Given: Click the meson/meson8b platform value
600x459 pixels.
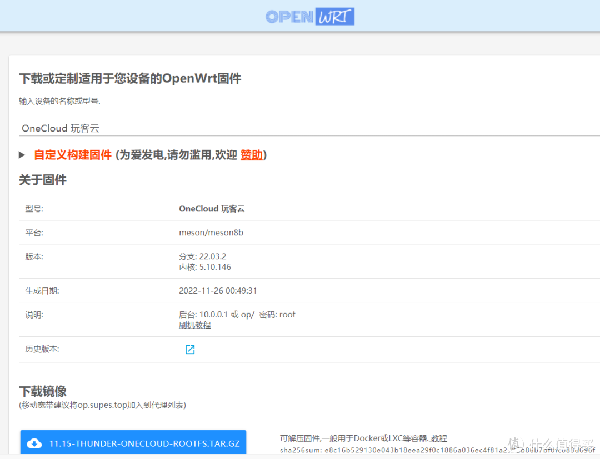Looking at the screenshot, I should 212,232.
